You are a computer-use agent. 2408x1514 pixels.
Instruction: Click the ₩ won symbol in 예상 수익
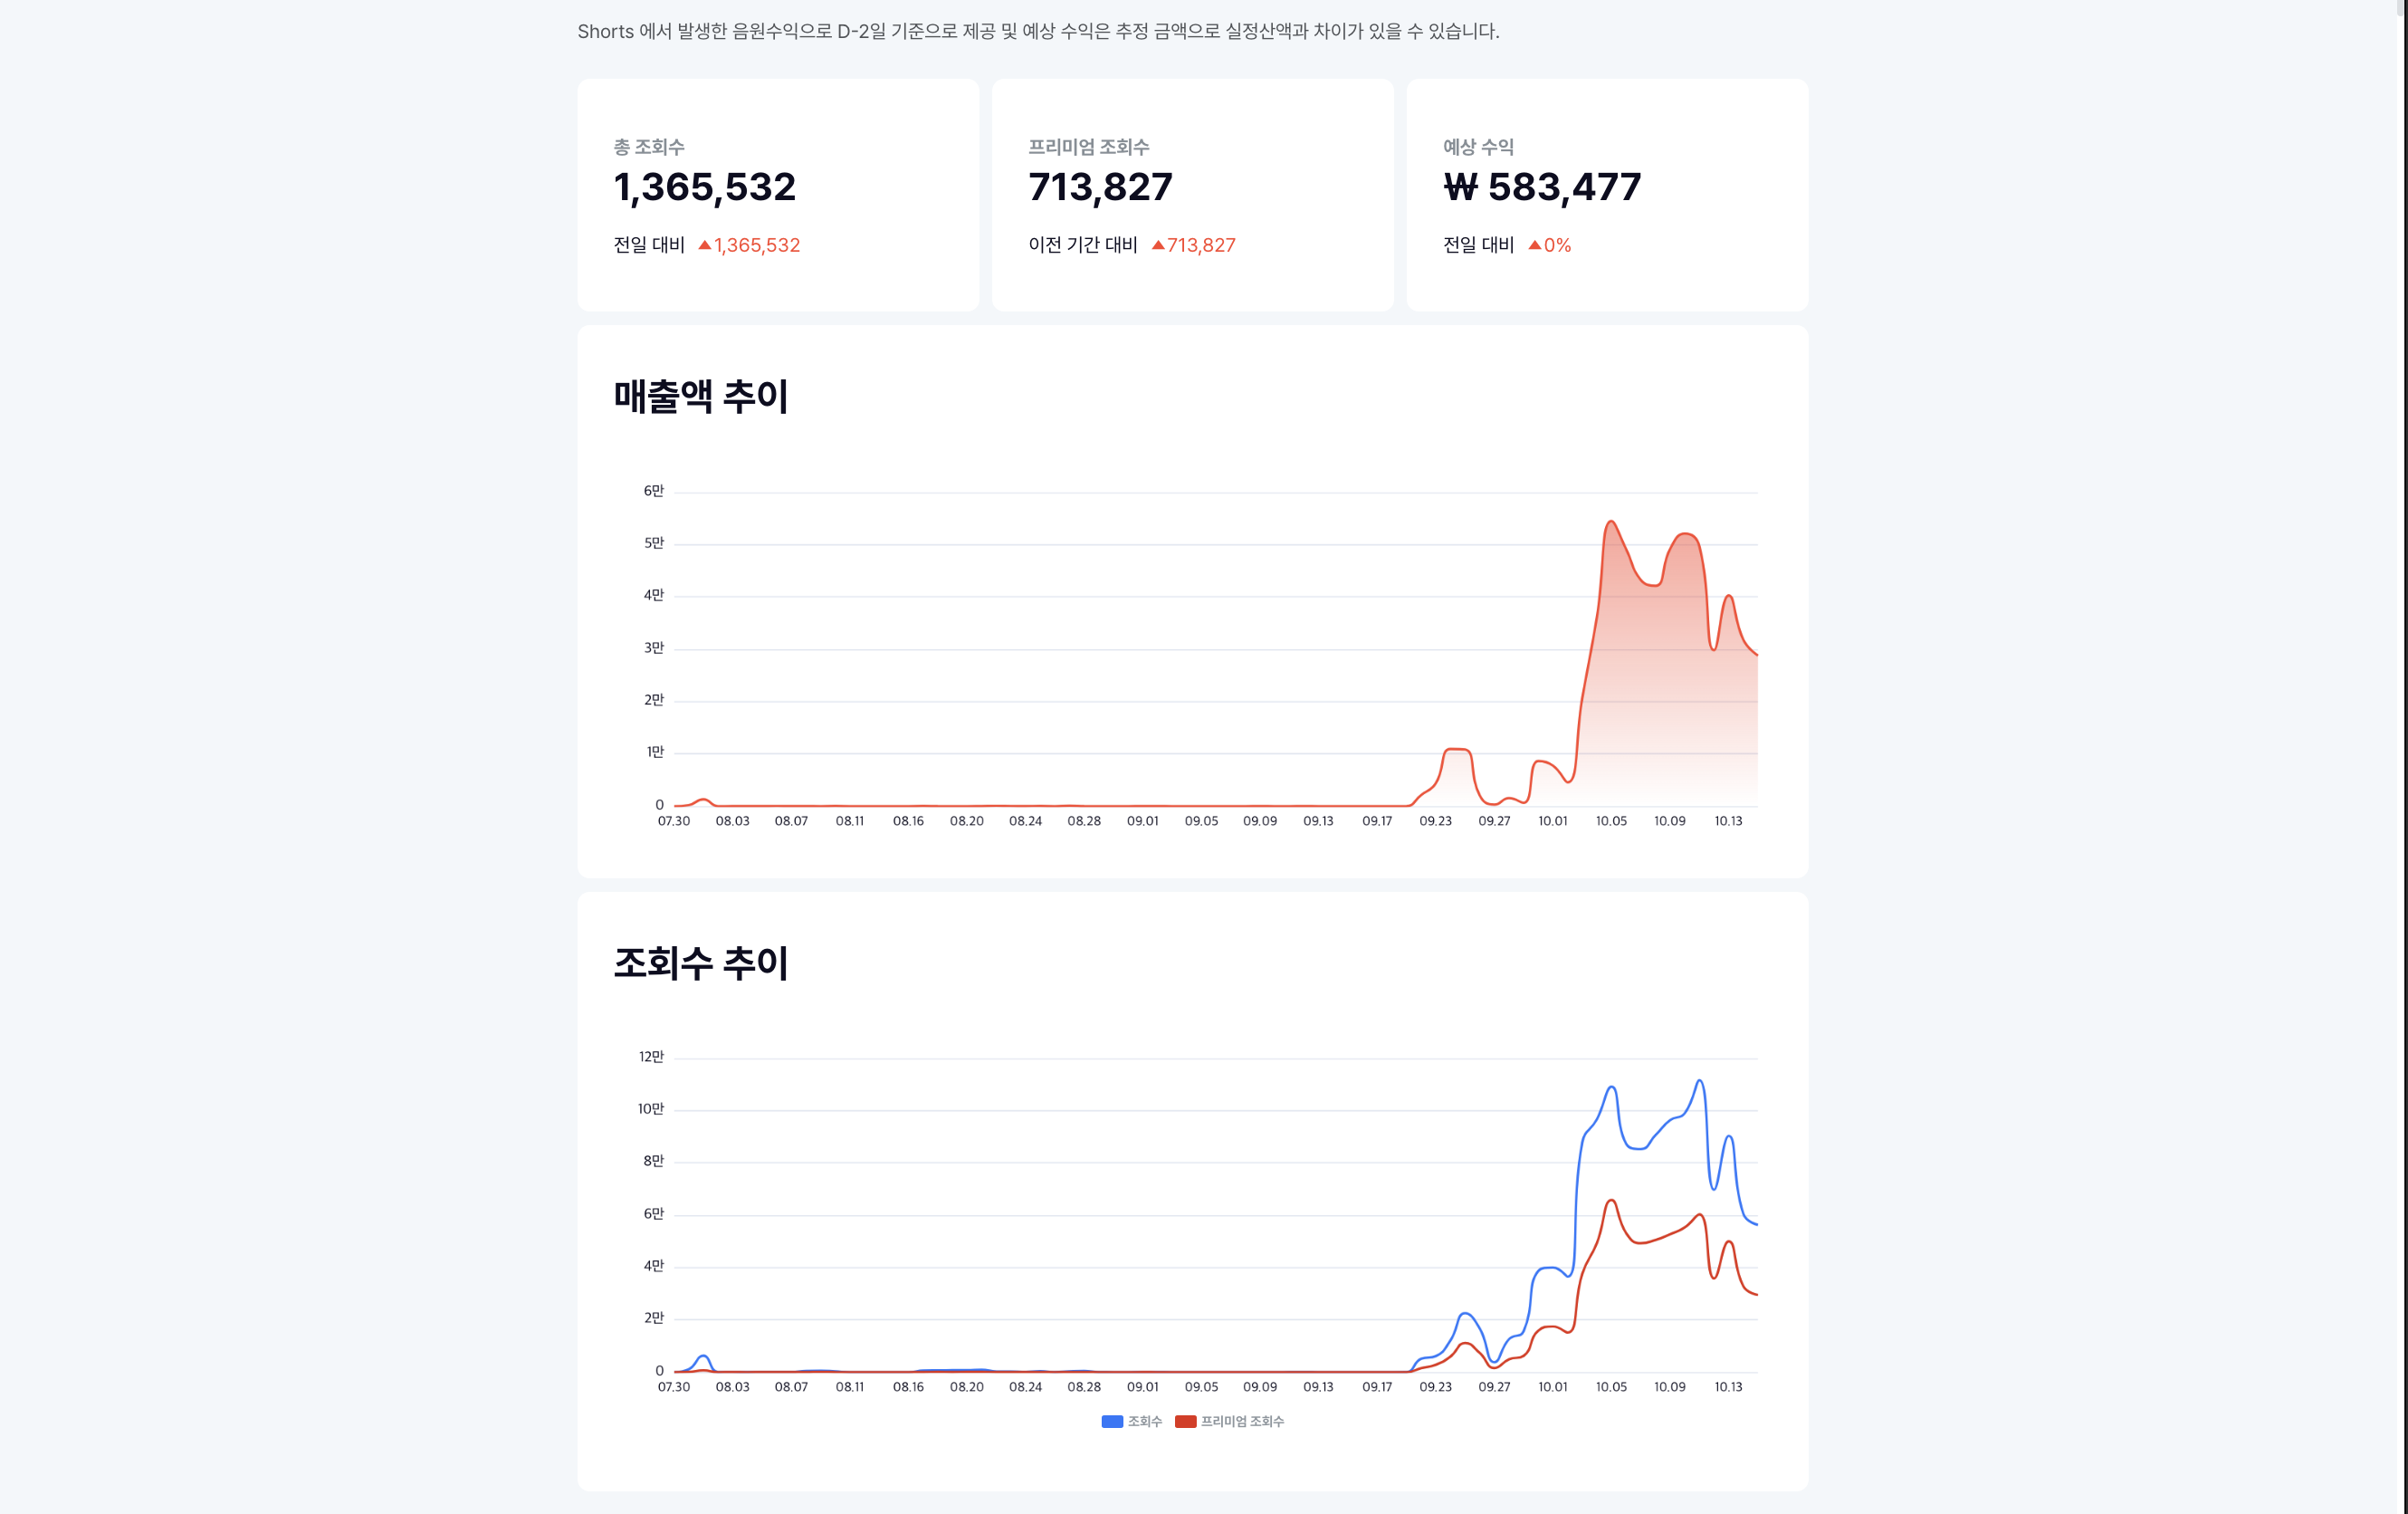click(1460, 187)
